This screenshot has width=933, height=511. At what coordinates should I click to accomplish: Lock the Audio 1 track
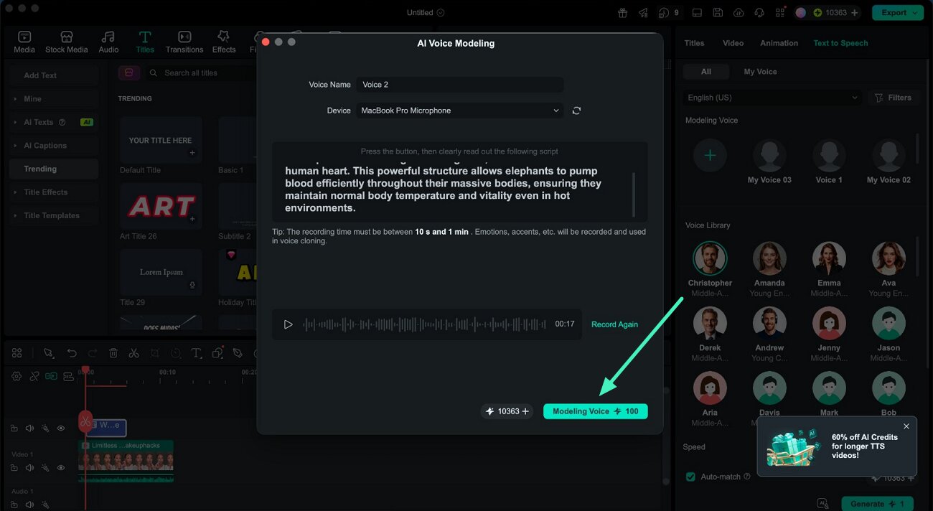[14, 504]
